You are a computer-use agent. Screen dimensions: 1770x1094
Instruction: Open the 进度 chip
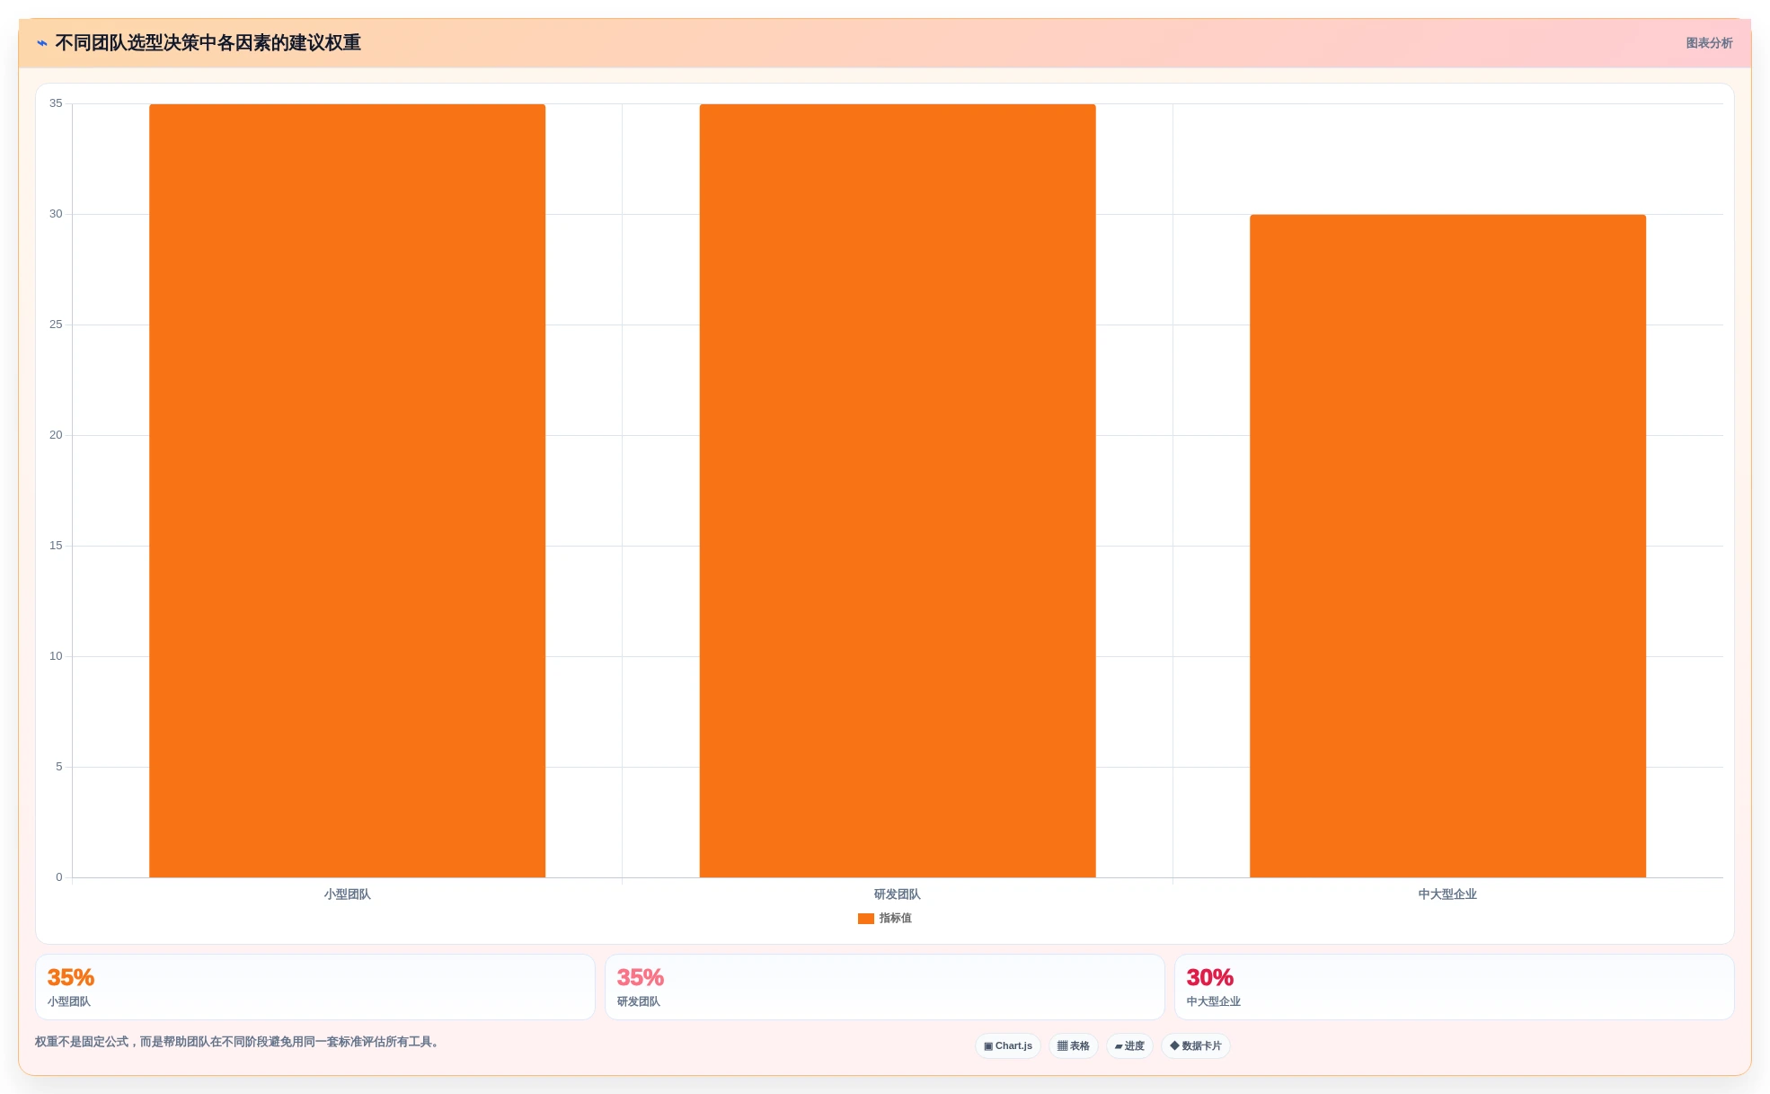tap(1129, 1046)
